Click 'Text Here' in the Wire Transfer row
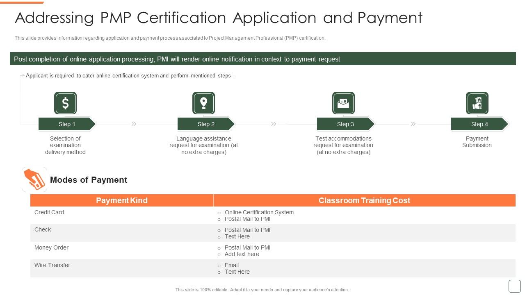 coord(237,272)
